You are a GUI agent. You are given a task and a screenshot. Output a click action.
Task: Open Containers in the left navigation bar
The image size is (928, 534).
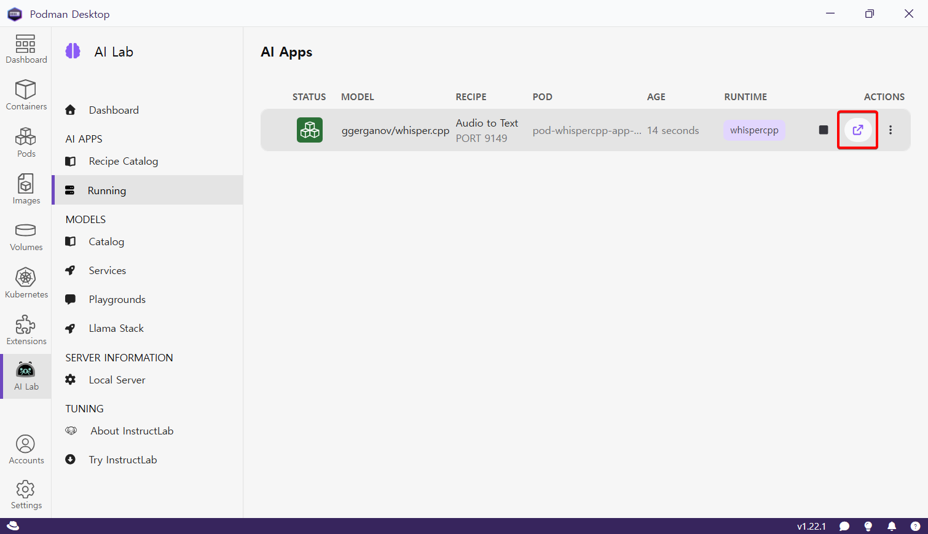pyautogui.click(x=26, y=95)
